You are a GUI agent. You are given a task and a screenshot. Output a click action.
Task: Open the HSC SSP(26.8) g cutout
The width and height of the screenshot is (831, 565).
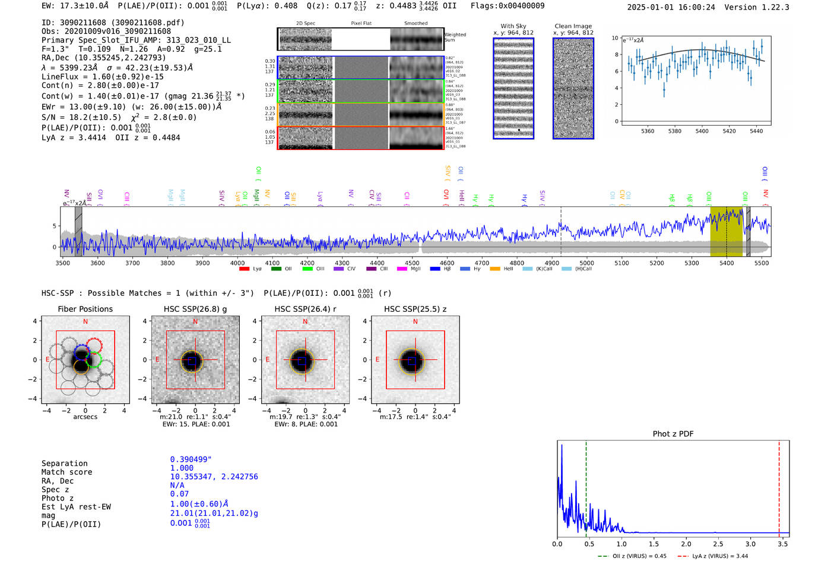pos(195,360)
